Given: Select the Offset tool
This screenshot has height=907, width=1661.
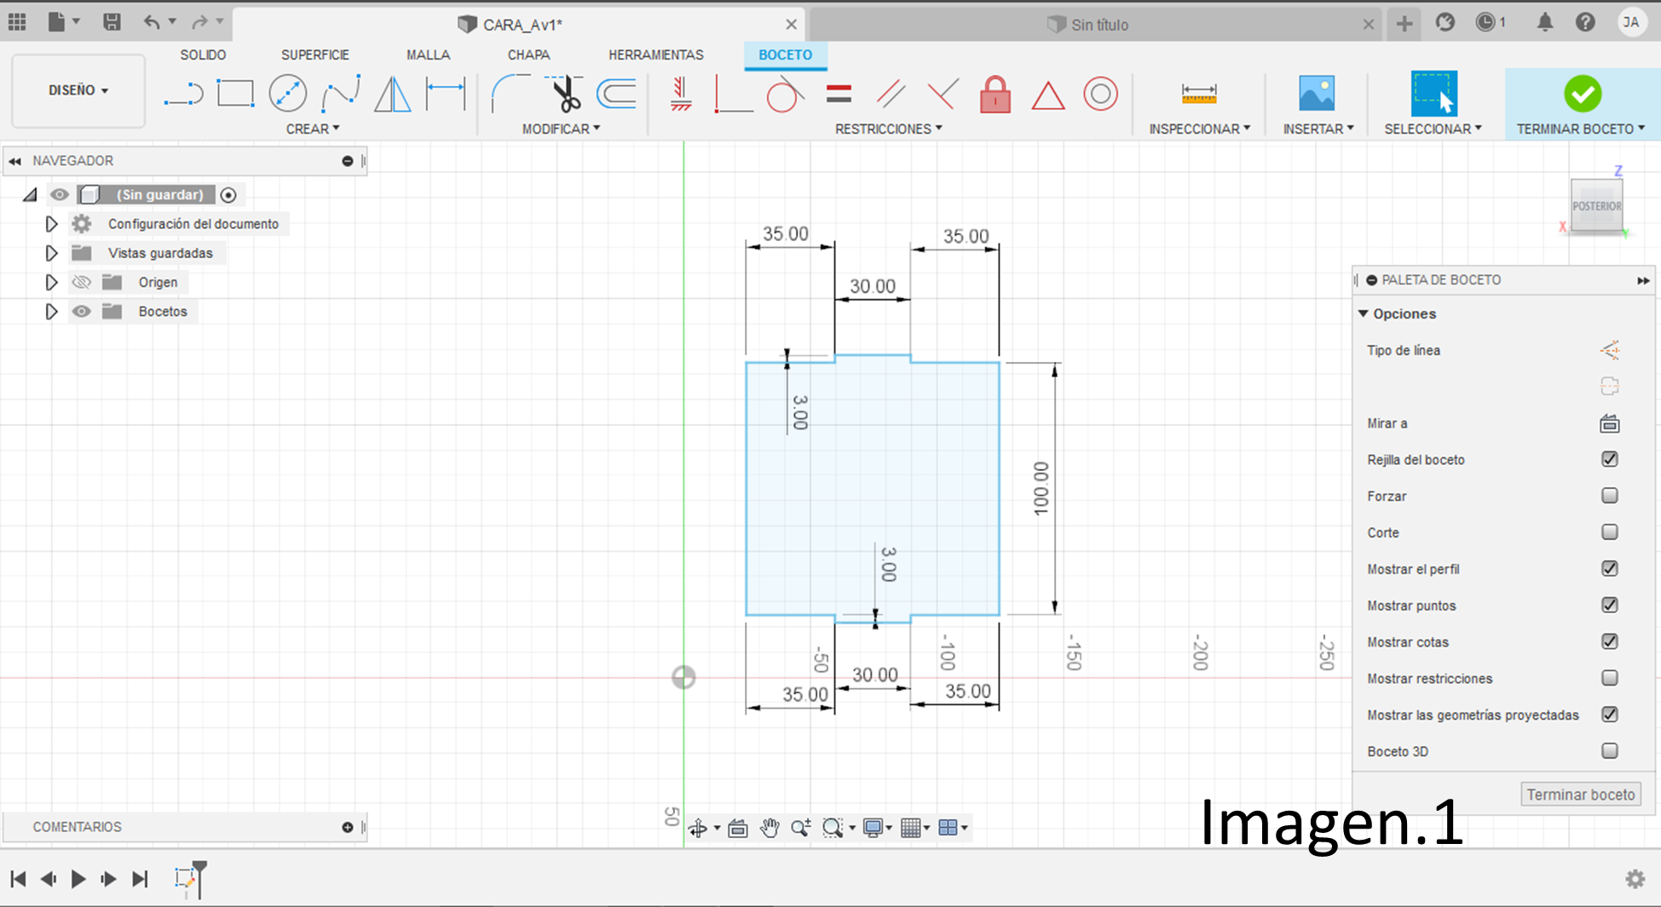Looking at the screenshot, I should (616, 94).
